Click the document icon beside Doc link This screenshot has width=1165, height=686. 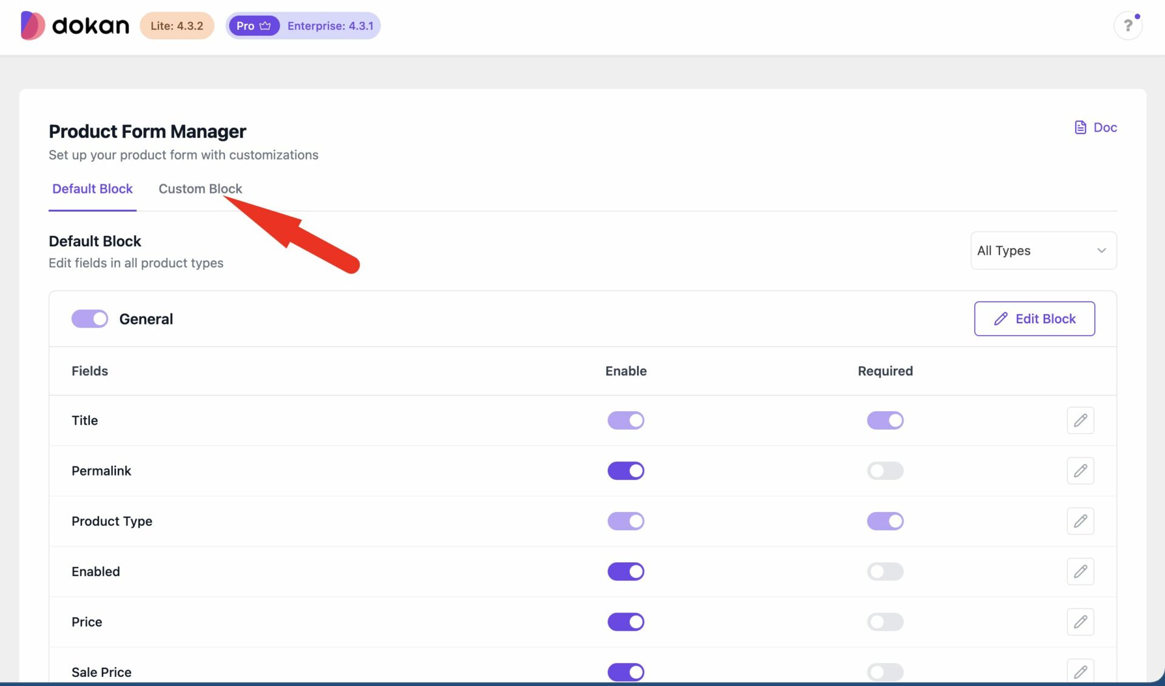pos(1079,127)
